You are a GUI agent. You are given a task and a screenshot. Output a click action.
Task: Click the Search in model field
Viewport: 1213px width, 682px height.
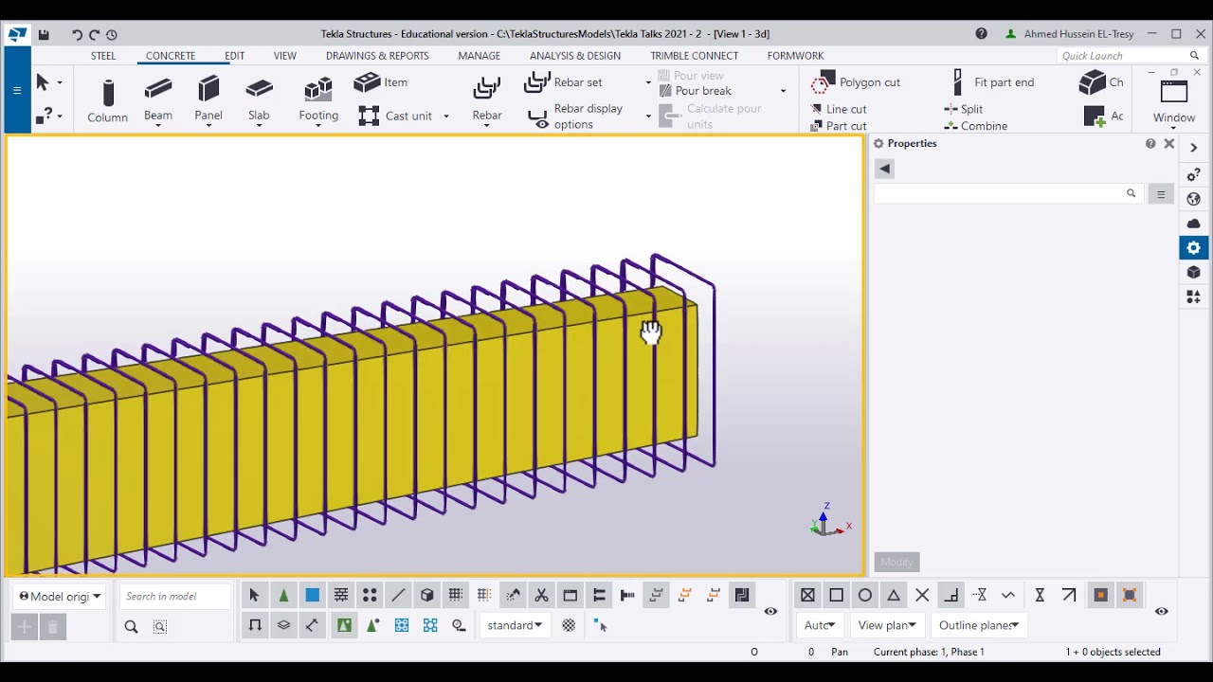point(174,596)
